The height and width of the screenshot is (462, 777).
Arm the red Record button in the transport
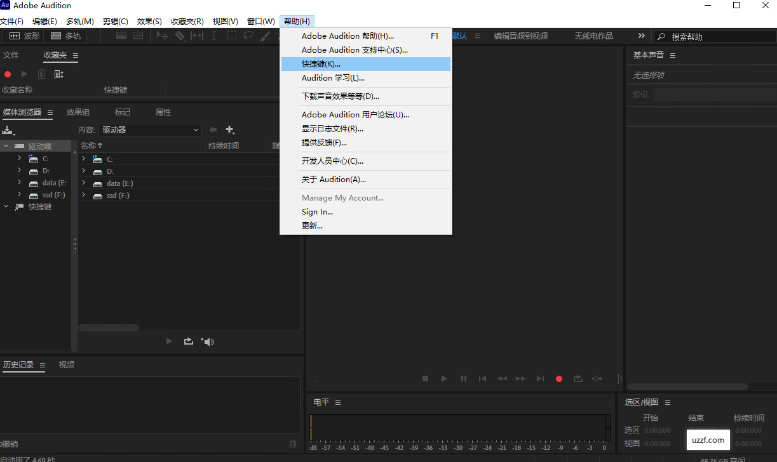(558, 378)
